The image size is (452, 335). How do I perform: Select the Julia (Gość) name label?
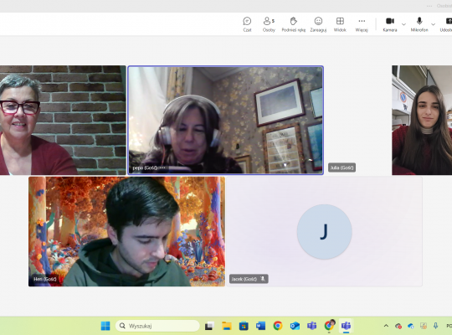[342, 167]
